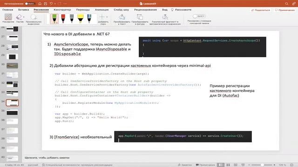Open the Undo history dropdown arrow
The width and height of the screenshot is (298, 167).
(55, 4)
